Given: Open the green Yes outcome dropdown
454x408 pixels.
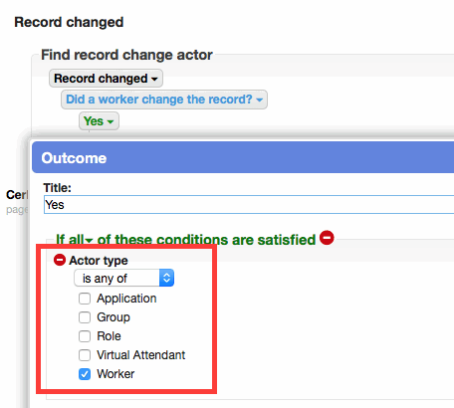Looking at the screenshot, I should point(99,121).
